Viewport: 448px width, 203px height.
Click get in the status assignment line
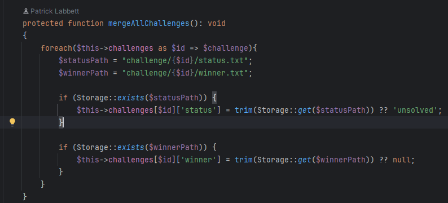tap(305, 110)
